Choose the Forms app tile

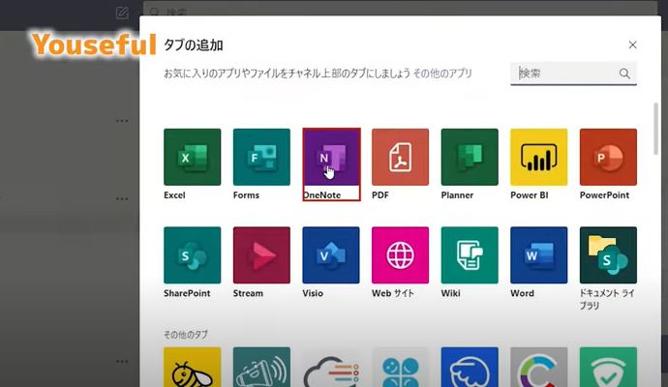tap(261, 157)
